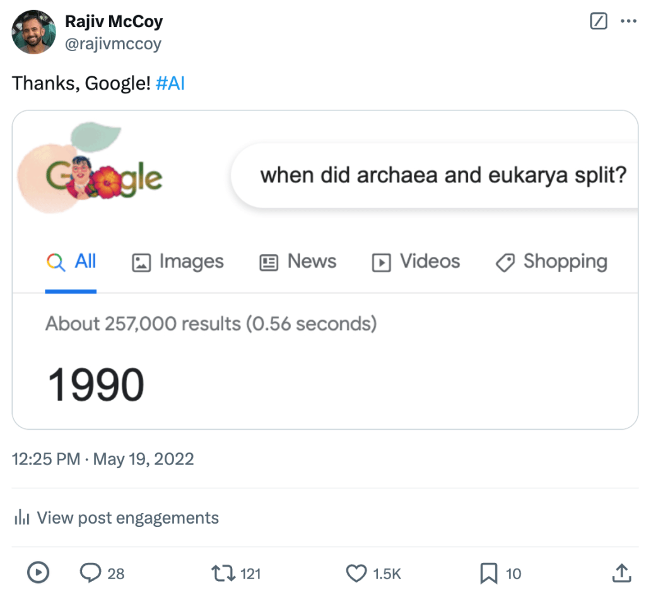
Task: Click the slashed square icon near the top right
Action: point(598,21)
